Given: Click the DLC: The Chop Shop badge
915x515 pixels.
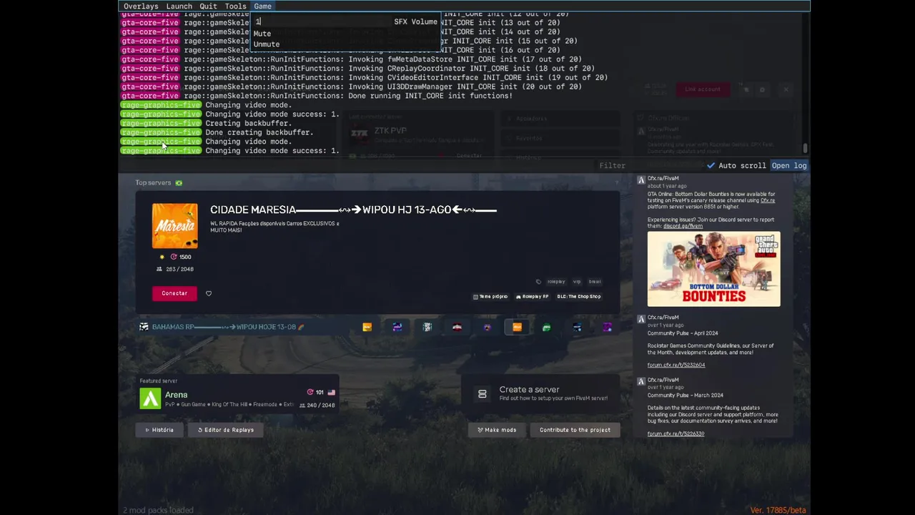Looking at the screenshot, I should 579,296.
